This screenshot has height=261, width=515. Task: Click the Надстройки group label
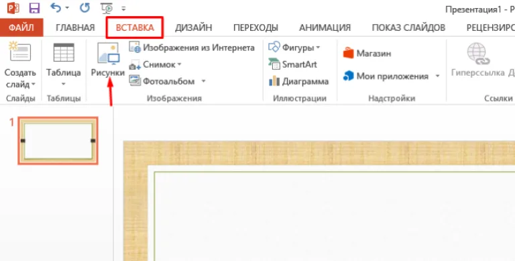click(392, 98)
